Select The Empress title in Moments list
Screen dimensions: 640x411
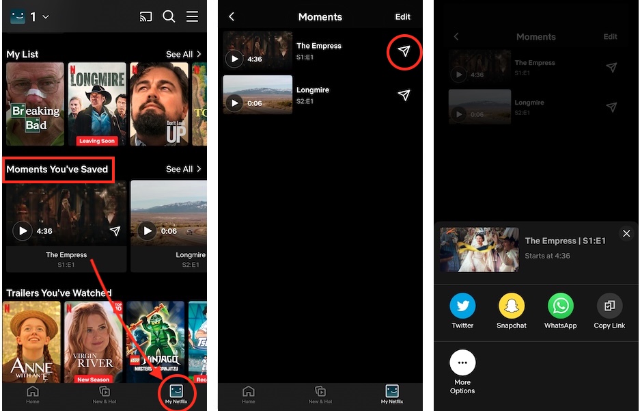[x=319, y=46]
